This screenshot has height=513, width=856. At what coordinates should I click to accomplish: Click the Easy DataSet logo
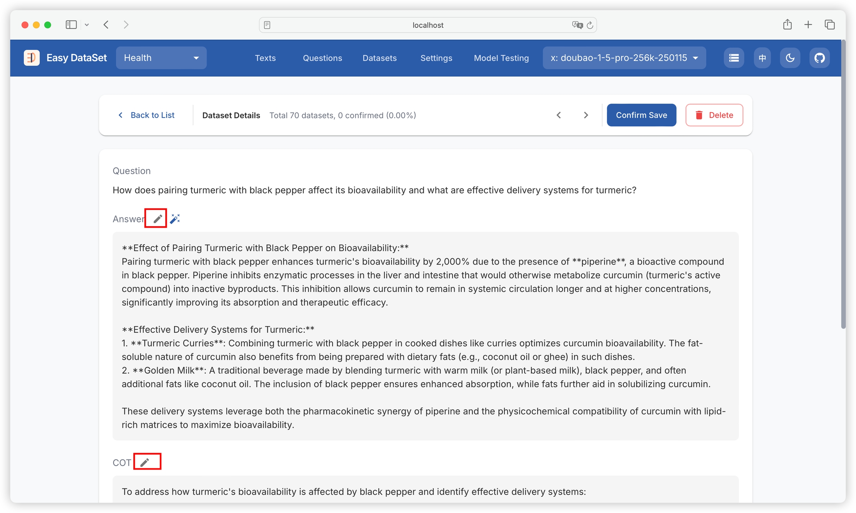point(32,58)
